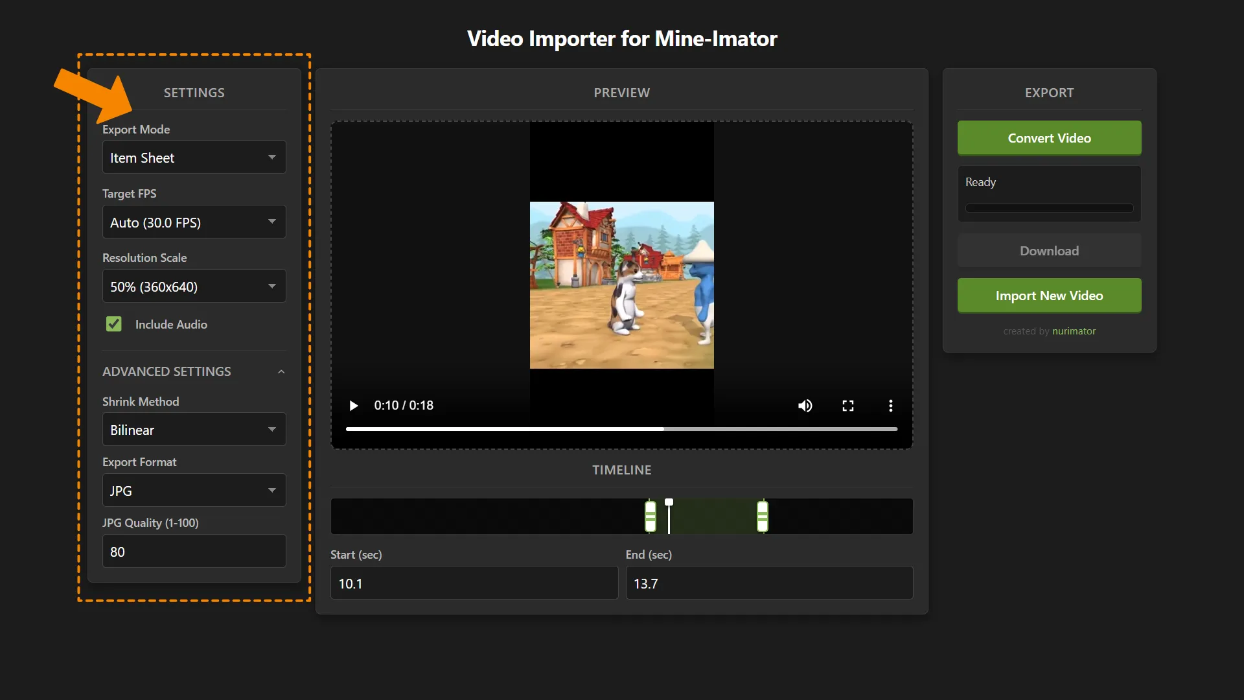Click the timeline end trim handle
Screen dimensions: 1244x700
(763, 517)
